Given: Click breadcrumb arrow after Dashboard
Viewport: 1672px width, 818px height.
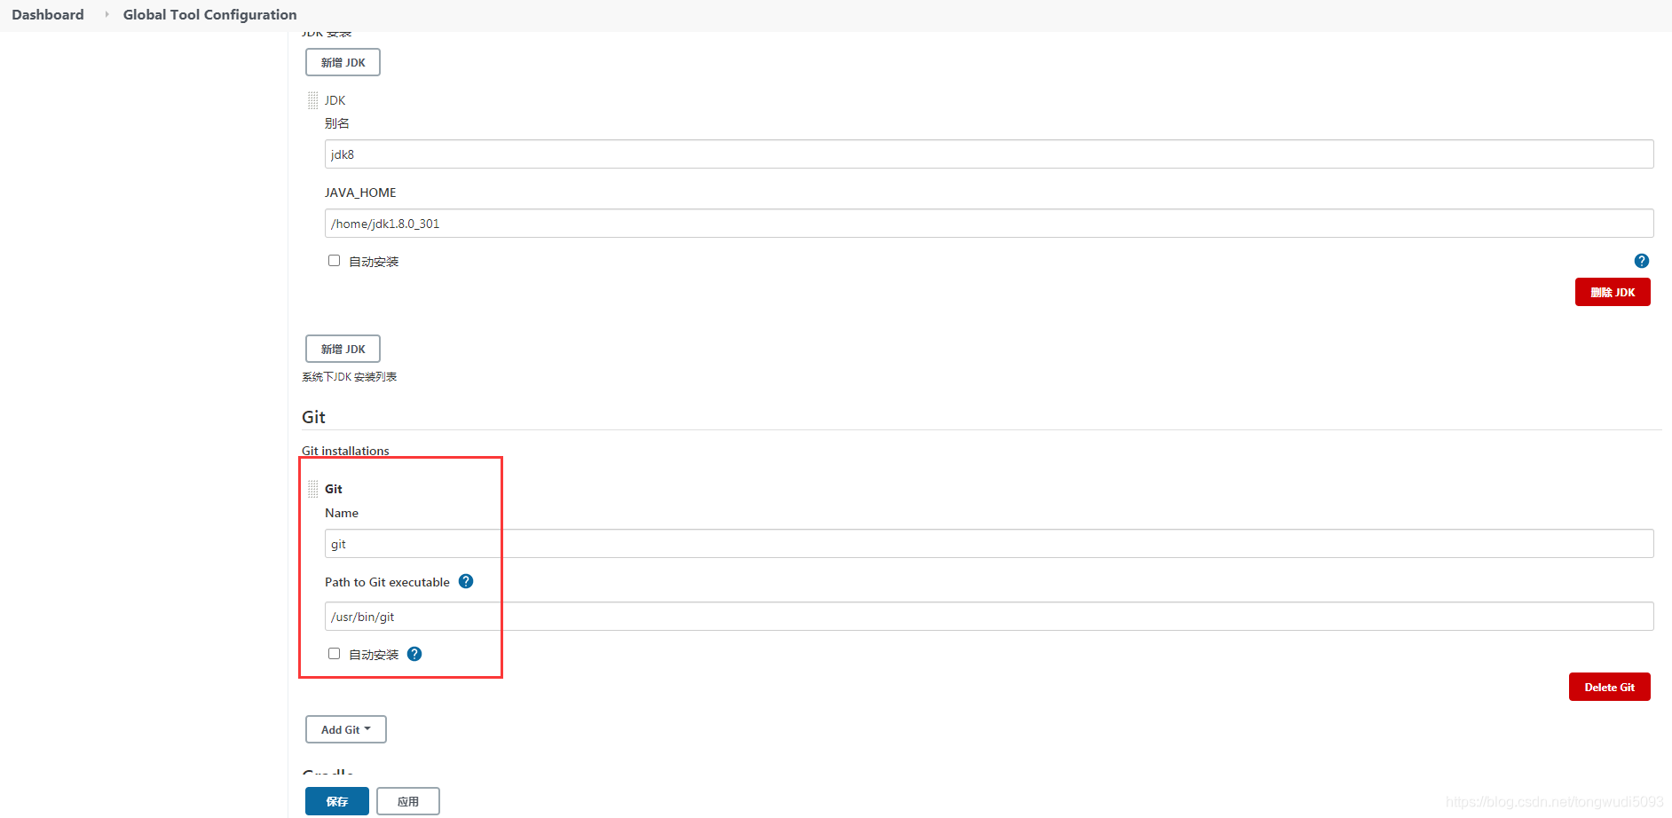Looking at the screenshot, I should [x=106, y=14].
